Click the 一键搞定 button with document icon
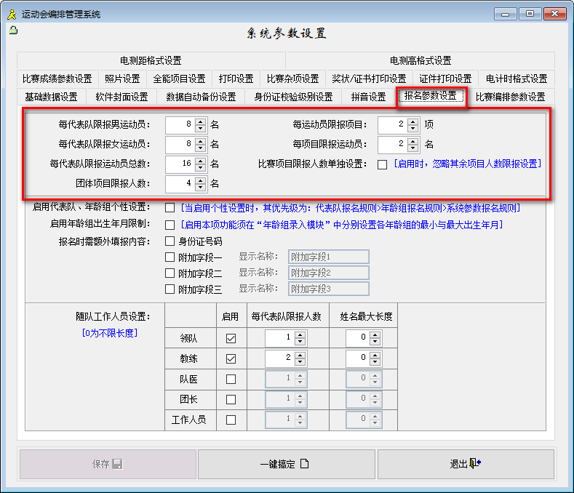 click(286, 464)
